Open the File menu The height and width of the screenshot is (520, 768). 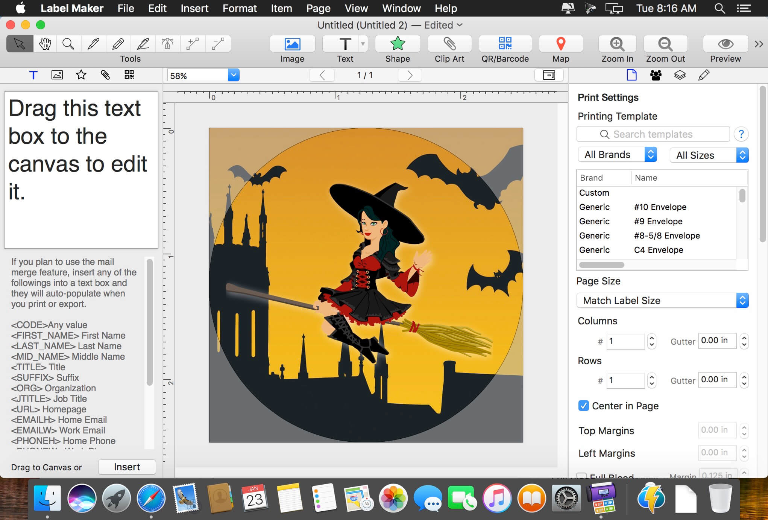click(x=126, y=8)
